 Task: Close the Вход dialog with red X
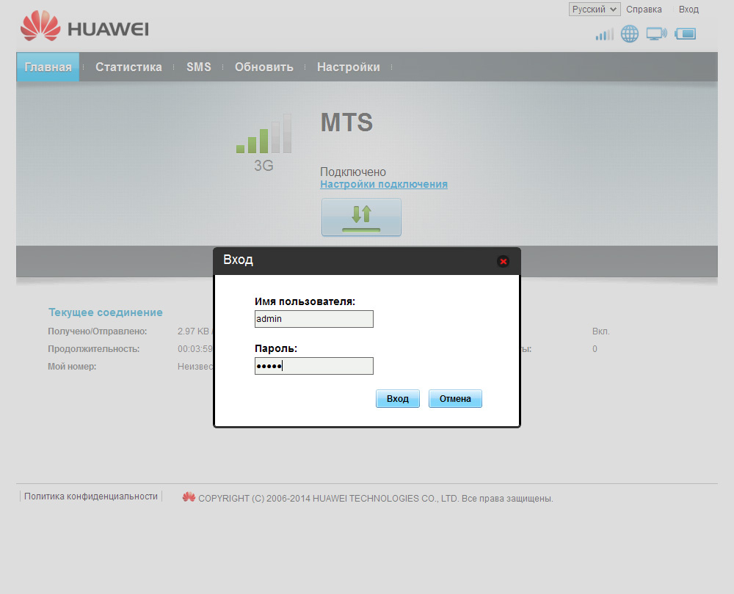pyautogui.click(x=504, y=262)
